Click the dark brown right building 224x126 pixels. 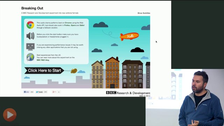coord(132,74)
